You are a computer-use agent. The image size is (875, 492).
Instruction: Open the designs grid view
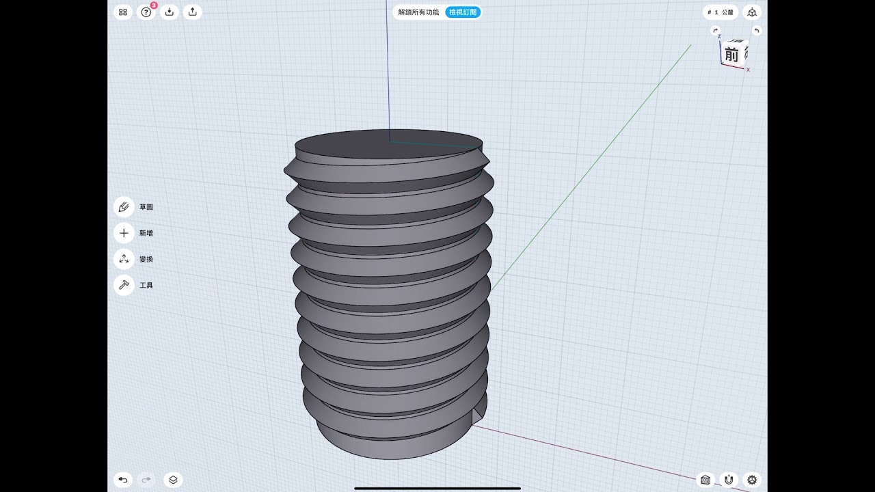123,12
